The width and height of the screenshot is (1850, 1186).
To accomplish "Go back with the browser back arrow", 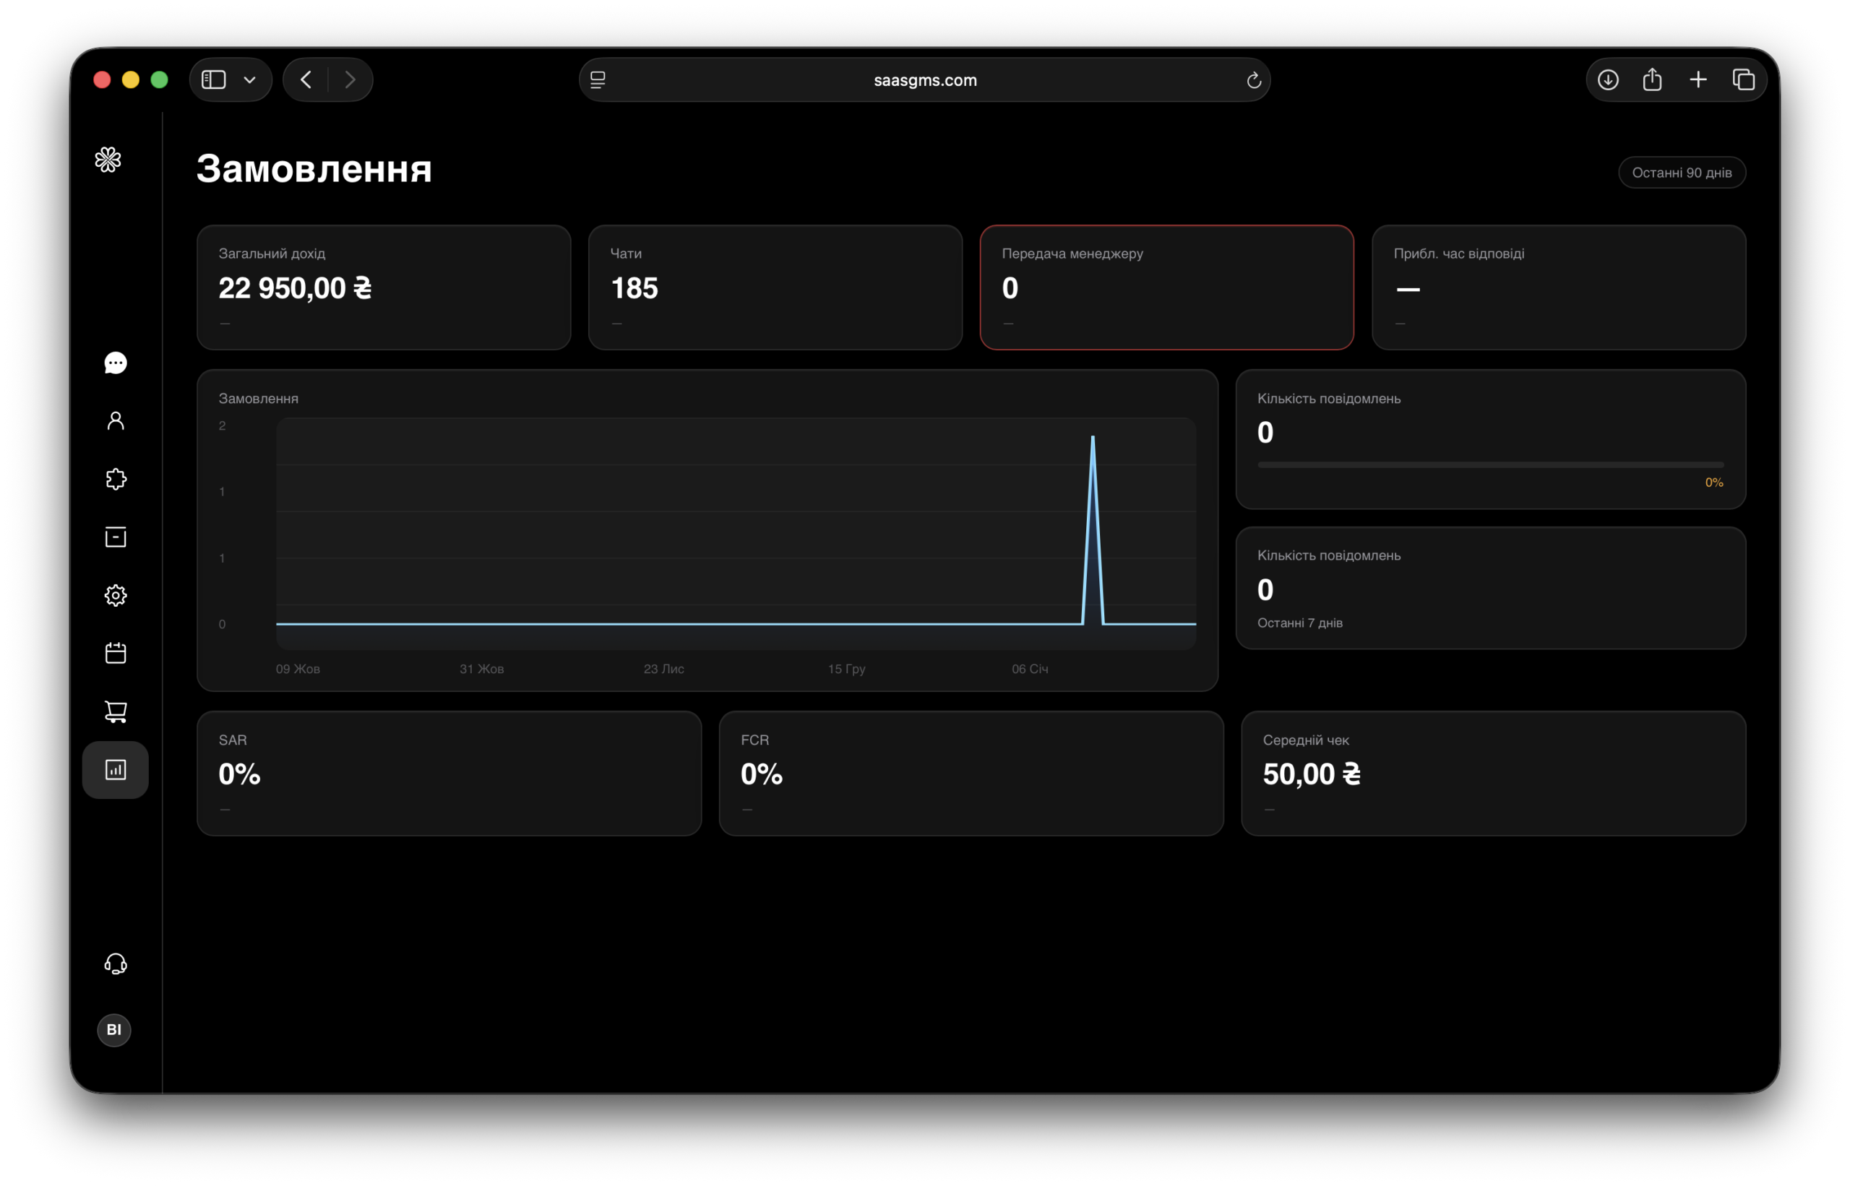I will coord(306,80).
